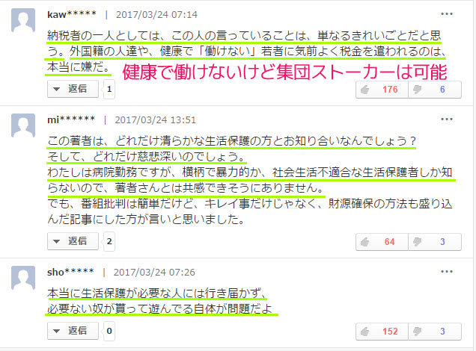Screen dimensions: 476x351
Task: Open three-dot menu on sho***** comment
Action: [x=447, y=272]
